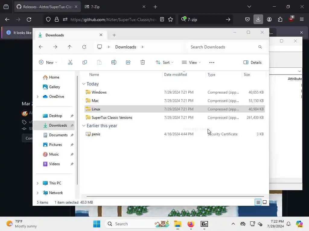309x231 pixels.
Task: Open Firefox hamburger application menu
Action: tap(301, 19)
